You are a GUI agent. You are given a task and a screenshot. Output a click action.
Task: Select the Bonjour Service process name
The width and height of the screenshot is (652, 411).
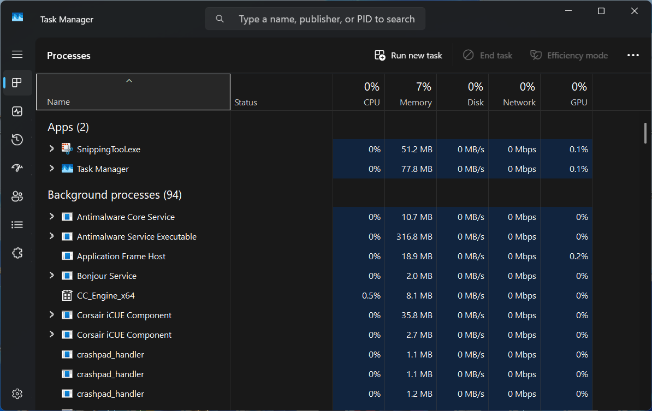pos(106,276)
